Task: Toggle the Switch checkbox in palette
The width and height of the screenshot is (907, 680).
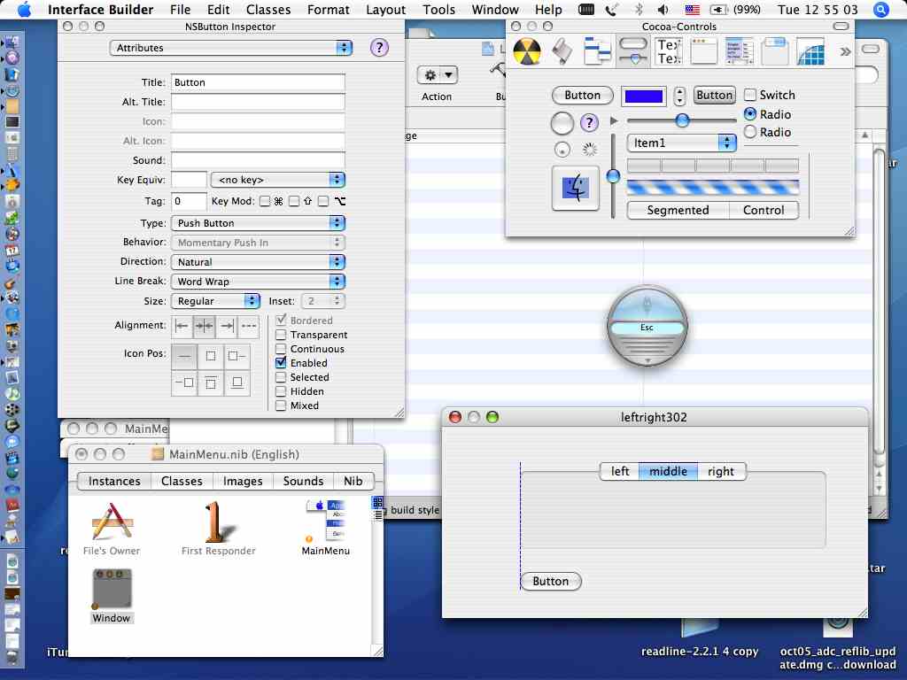Action: (x=749, y=95)
